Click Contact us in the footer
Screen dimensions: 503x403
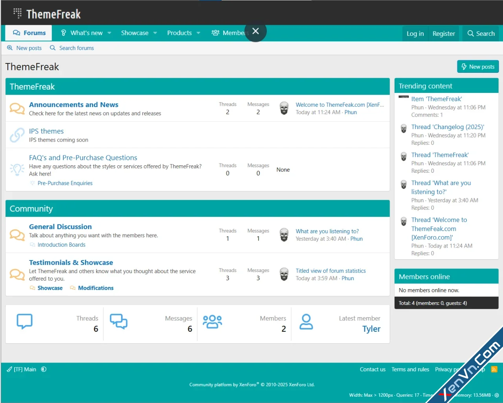(373, 369)
